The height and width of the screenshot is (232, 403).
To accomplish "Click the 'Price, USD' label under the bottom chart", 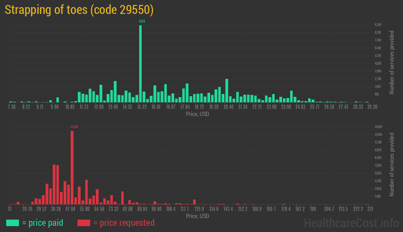I will click(197, 216).
